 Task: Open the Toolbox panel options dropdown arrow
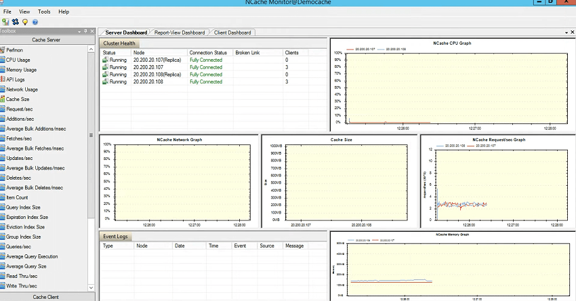79,32
